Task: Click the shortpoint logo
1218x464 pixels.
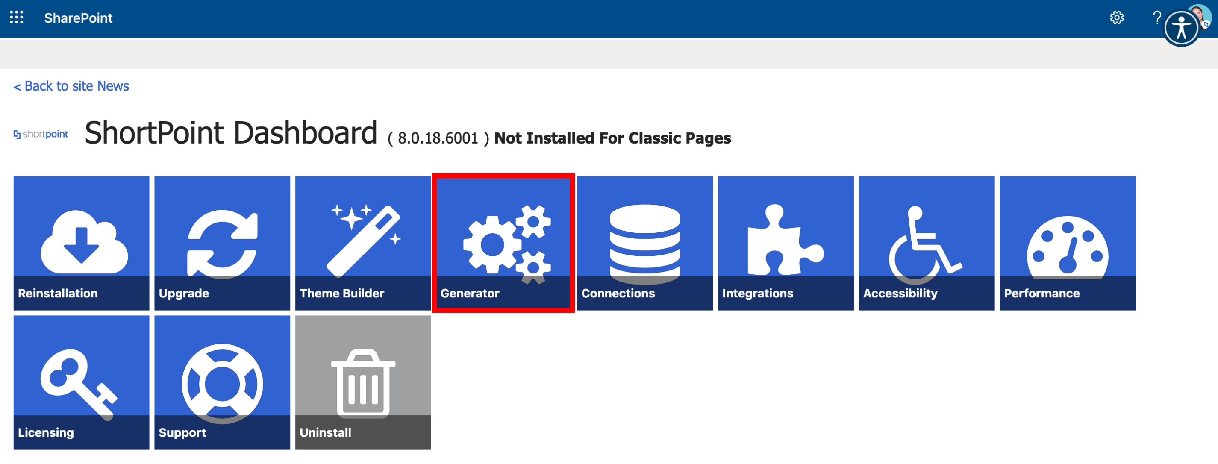Action: click(41, 134)
